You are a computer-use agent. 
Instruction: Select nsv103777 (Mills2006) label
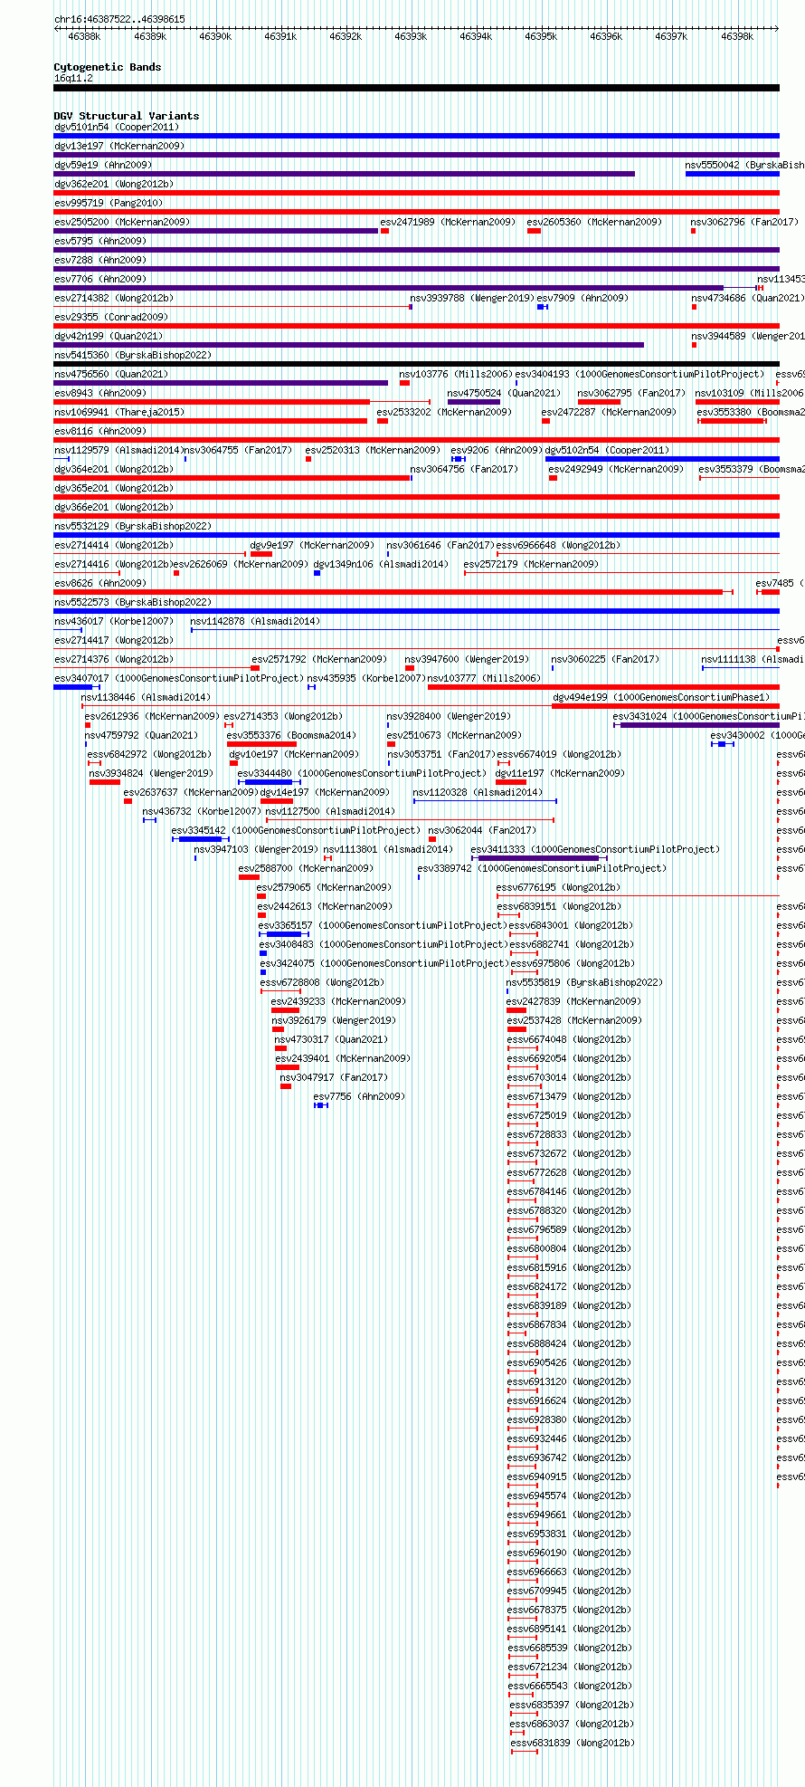pyautogui.click(x=484, y=678)
